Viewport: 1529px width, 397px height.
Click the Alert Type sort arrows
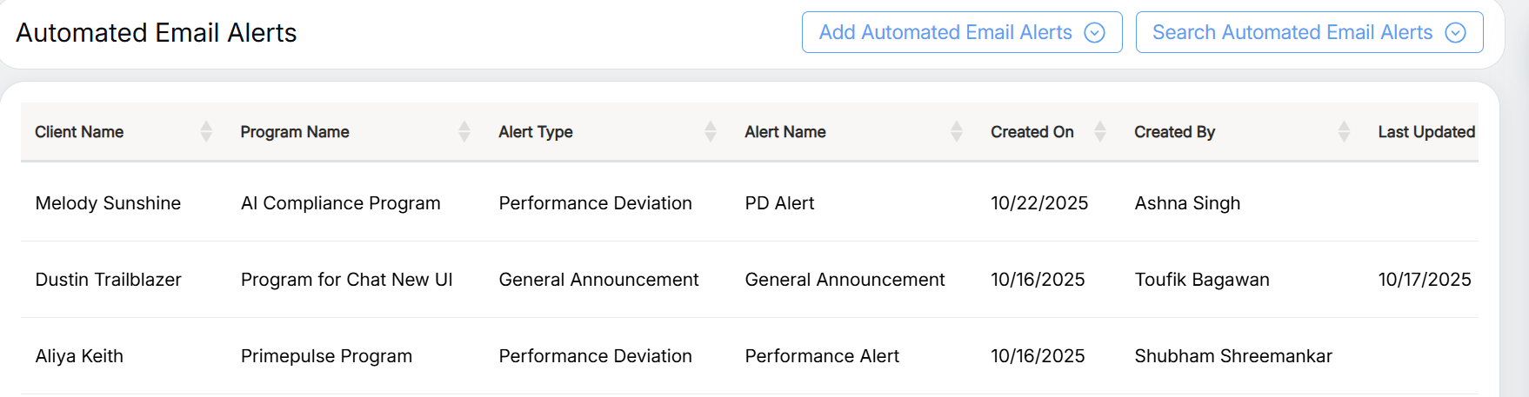click(711, 132)
